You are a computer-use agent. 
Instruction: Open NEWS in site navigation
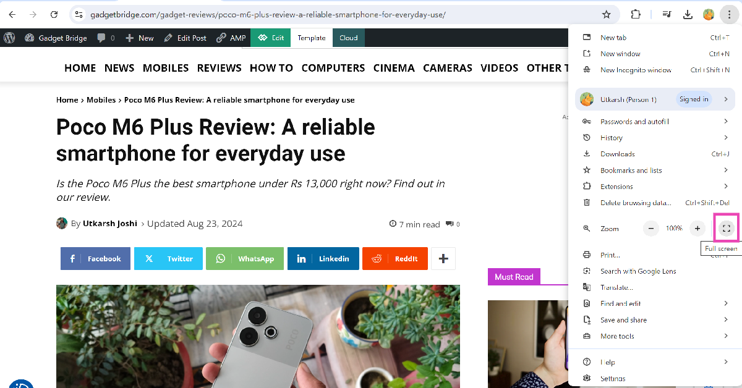(119, 68)
